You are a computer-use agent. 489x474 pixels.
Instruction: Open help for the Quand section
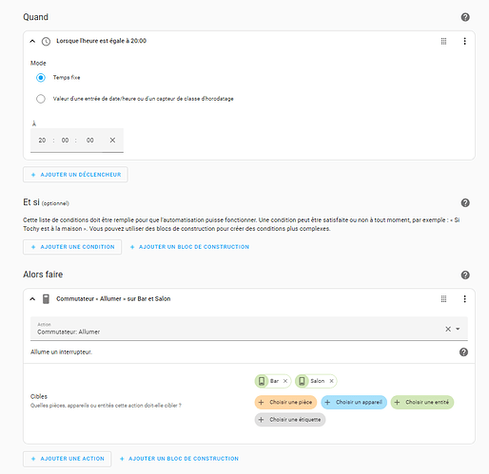pyautogui.click(x=465, y=17)
